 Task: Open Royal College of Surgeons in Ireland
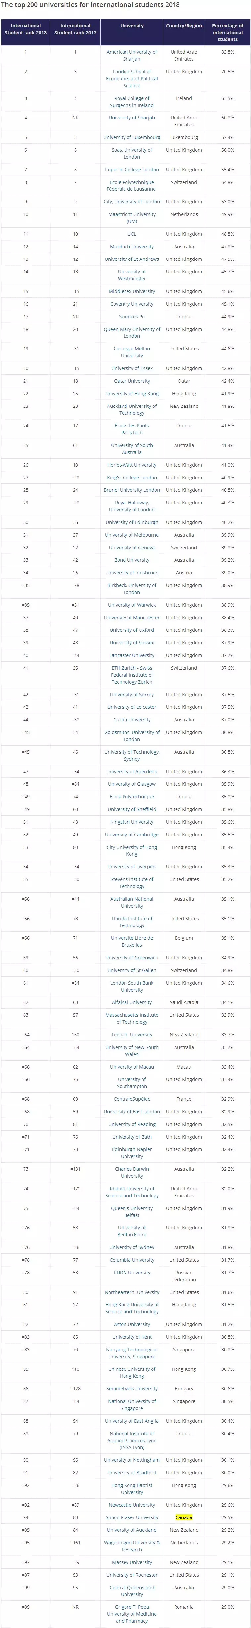[132, 102]
